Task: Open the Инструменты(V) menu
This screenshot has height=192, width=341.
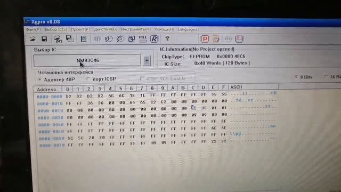Action: point(136,29)
